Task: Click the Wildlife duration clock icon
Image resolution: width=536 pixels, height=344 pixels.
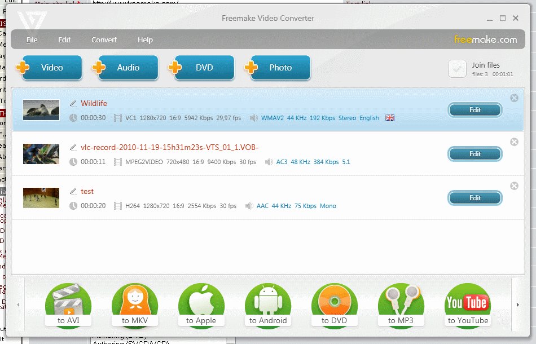Action: (73, 118)
